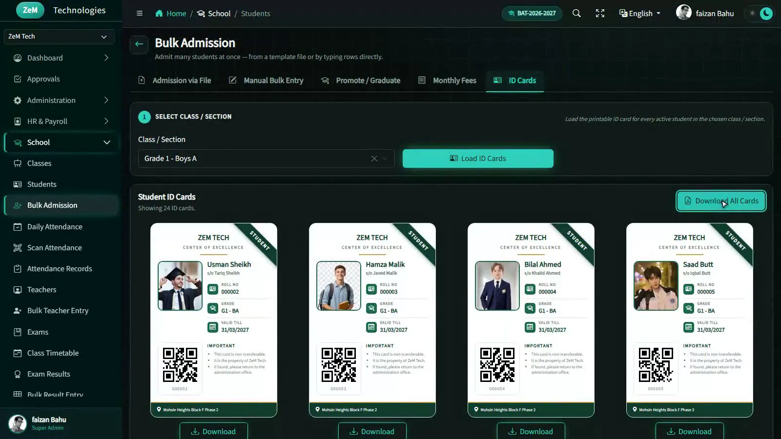Open the ZeM Tech organization dropdown
Image resolution: width=781 pixels, height=439 pixels.
click(59, 37)
